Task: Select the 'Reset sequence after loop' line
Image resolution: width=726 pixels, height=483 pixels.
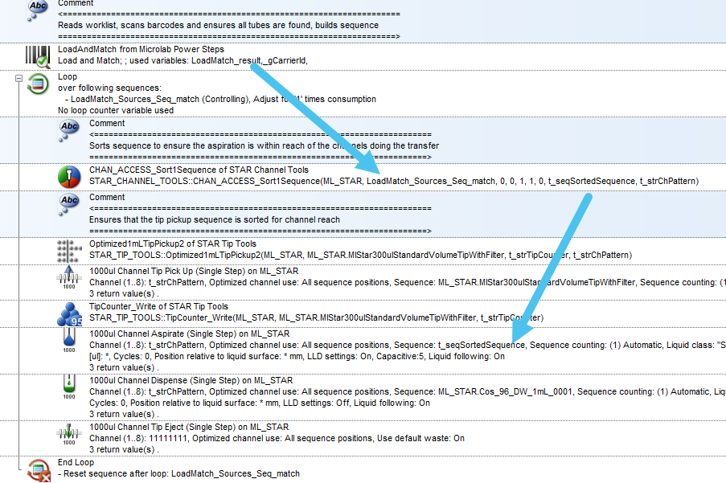Action: [x=178, y=474]
